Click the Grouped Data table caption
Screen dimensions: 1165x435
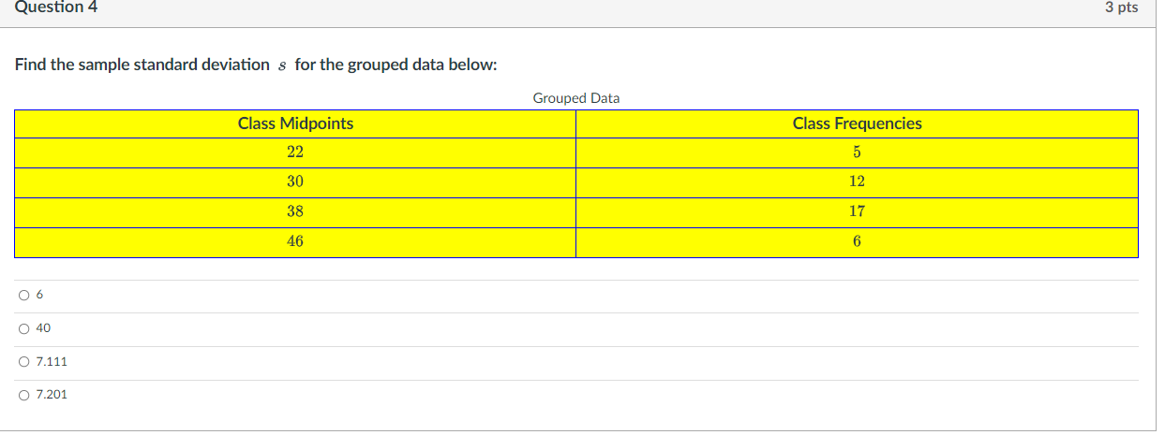pyautogui.click(x=575, y=97)
